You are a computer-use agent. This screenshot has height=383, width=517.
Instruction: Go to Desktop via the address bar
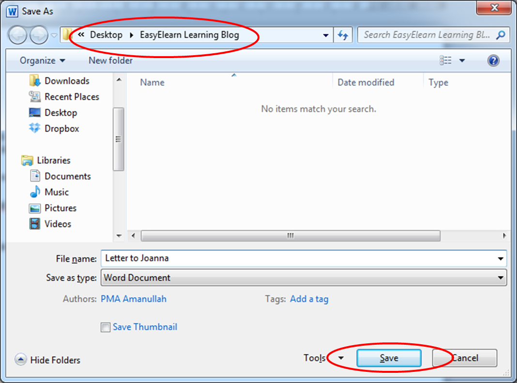click(106, 34)
